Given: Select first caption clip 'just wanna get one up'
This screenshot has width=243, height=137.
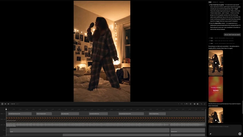Looking at the screenshot, I should (20, 114).
